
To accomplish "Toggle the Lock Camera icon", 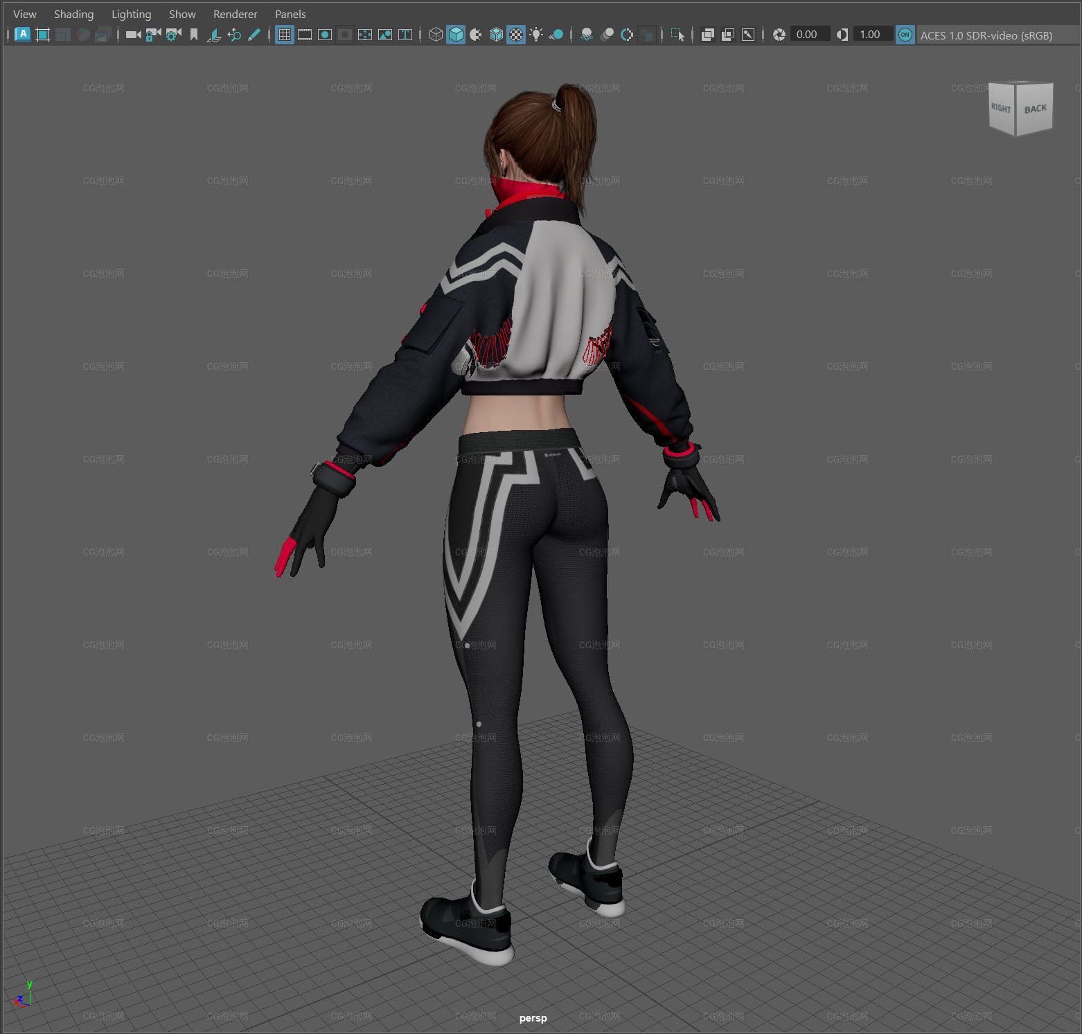I will pyautogui.click(x=153, y=34).
